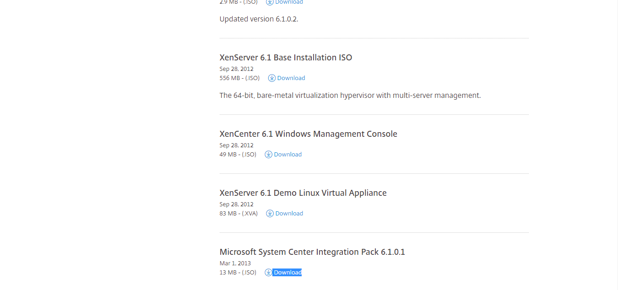
Task: Click Sep 28, 2012 date under XenCenter console
Action: pos(237,145)
